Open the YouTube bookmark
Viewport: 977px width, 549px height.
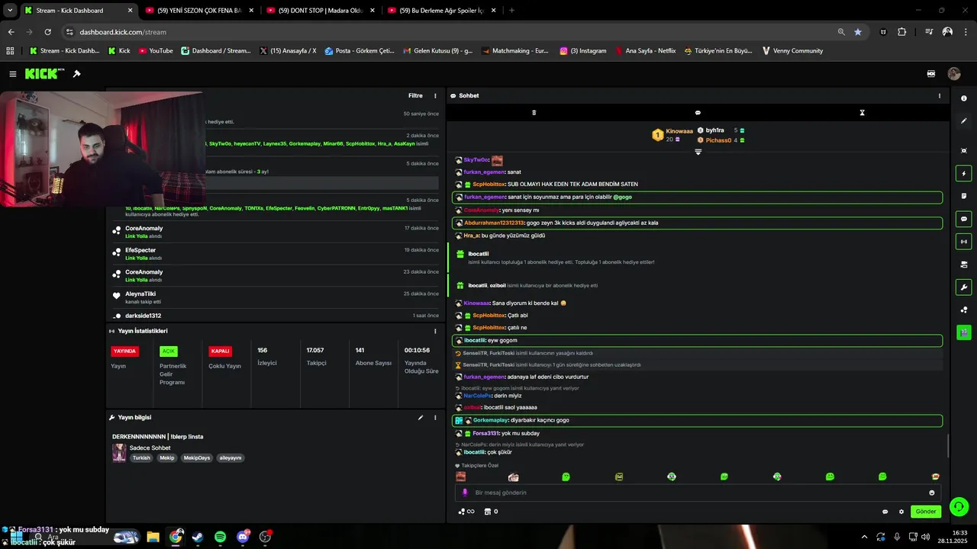156,51
